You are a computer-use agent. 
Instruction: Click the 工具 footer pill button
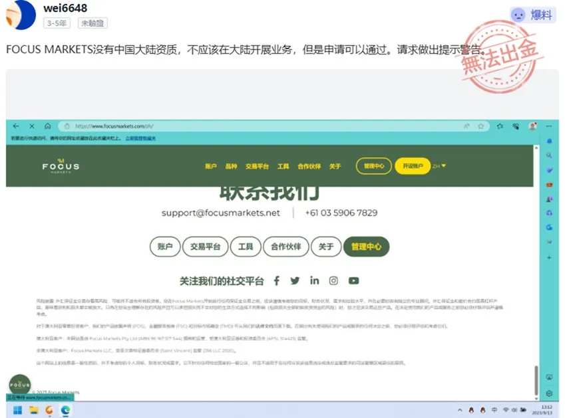click(246, 247)
